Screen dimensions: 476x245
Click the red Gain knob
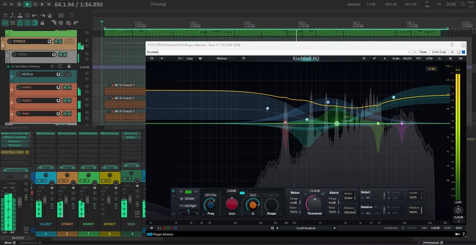[x=232, y=204]
